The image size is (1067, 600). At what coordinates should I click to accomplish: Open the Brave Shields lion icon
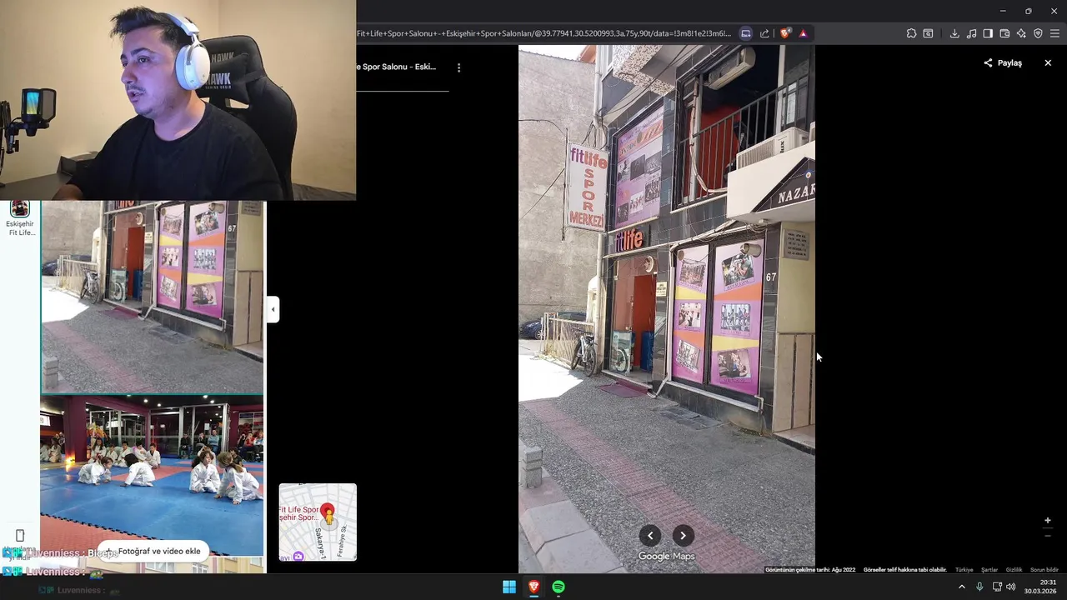(785, 33)
